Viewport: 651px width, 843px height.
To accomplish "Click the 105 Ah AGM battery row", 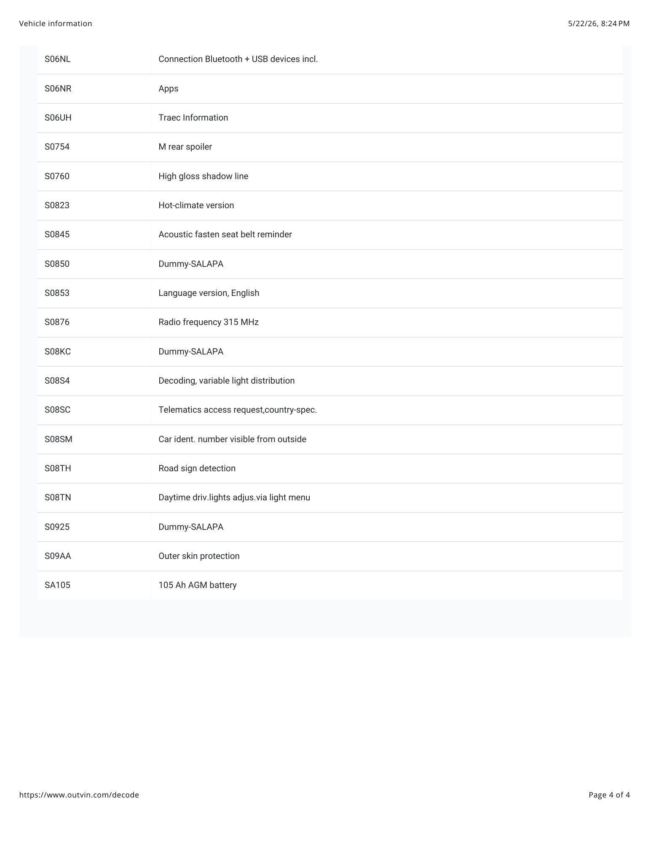I will pyautogui.click(x=330, y=585).
